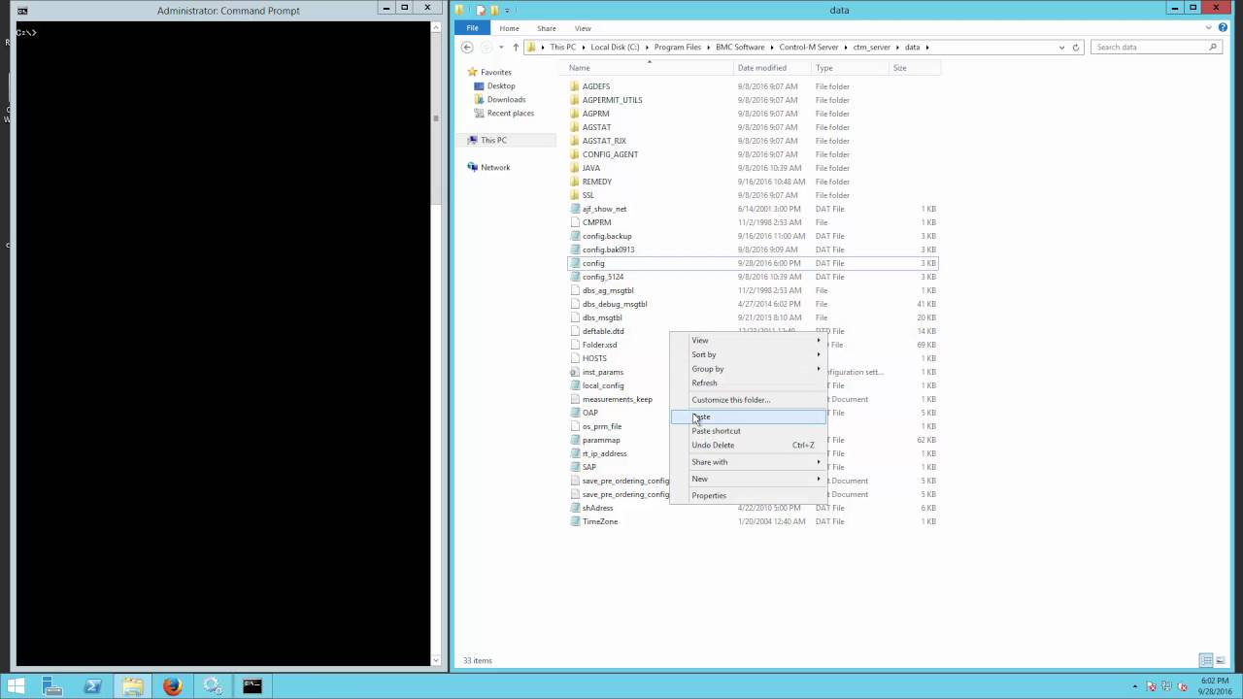Switch to large thumbnails view via status bar icon
Image resolution: width=1243 pixels, height=699 pixels.
pos(1221,660)
